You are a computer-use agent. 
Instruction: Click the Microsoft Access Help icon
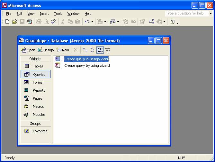point(172,22)
